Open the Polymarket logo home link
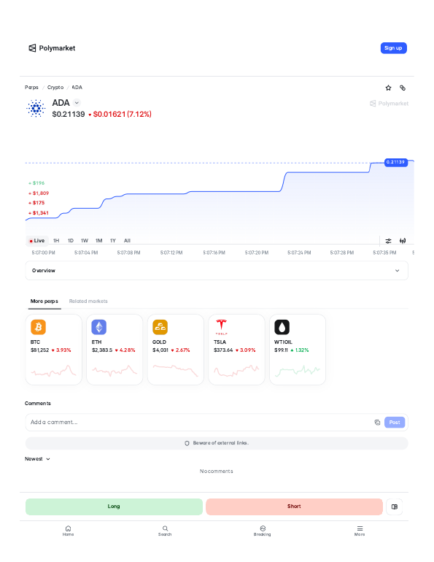Screen dimensions: 434x562 click(x=52, y=48)
